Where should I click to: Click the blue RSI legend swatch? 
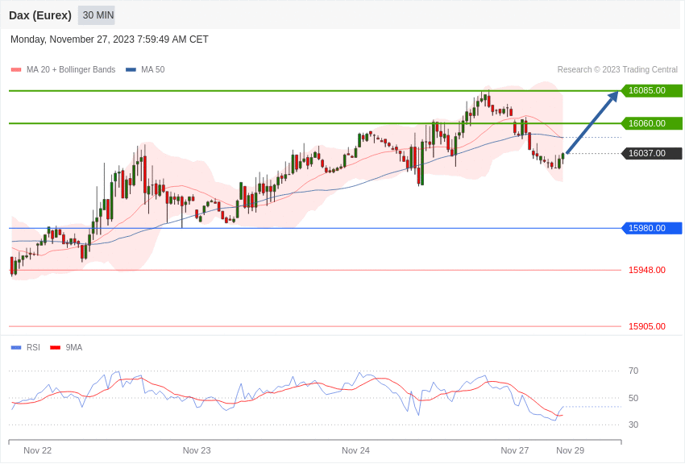point(16,348)
